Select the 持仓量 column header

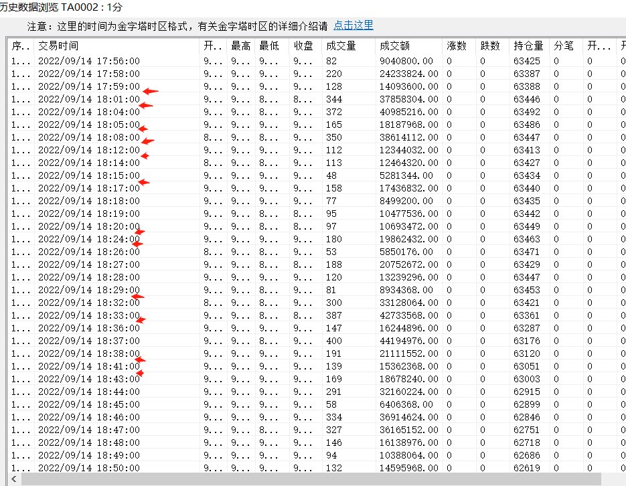point(529,46)
